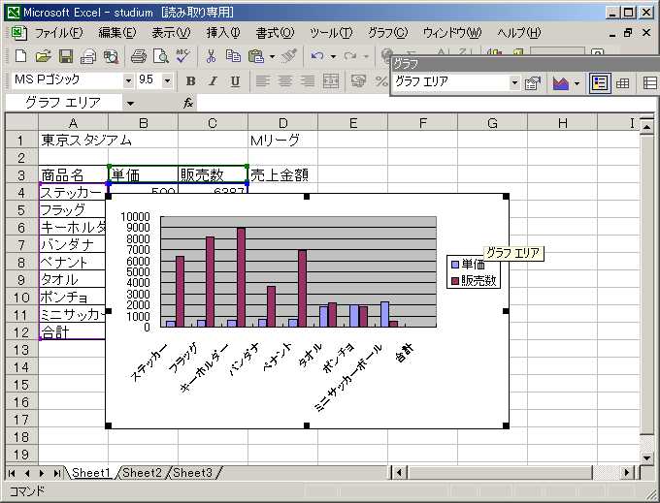Screen dimensions: 660x503
Task: Click the Format Painter brush icon
Action: pos(289,56)
